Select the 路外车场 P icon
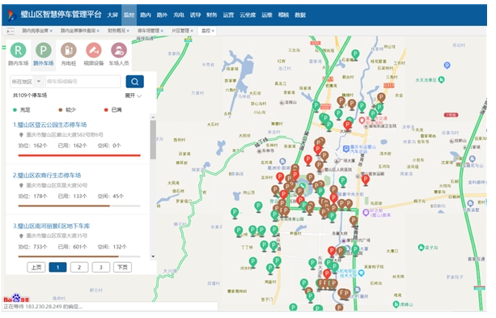Viewport: 496px width, 318px height. (44, 50)
